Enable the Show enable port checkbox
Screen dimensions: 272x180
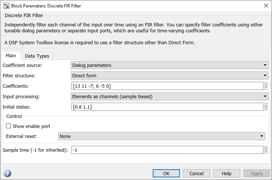[x=9, y=126]
